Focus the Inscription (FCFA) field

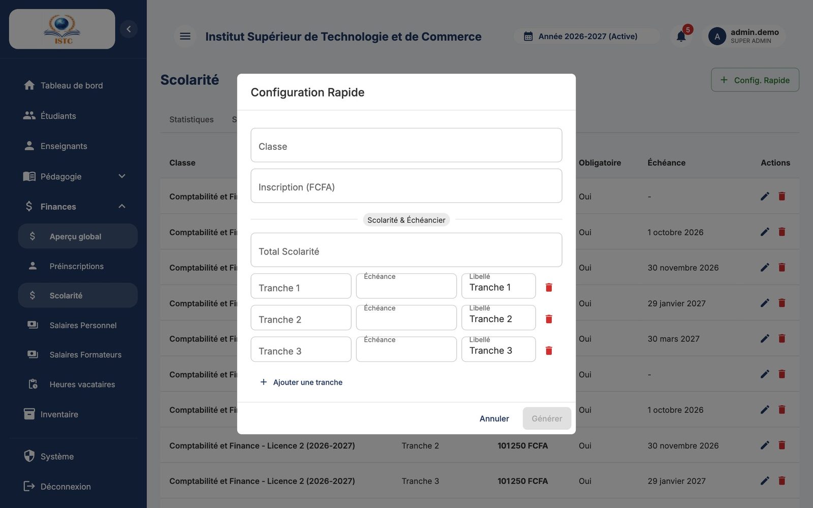click(406, 186)
